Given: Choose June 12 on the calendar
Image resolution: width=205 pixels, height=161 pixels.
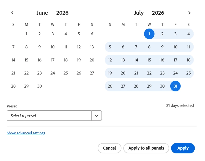Looking at the screenshot, I should pos(79,47).
